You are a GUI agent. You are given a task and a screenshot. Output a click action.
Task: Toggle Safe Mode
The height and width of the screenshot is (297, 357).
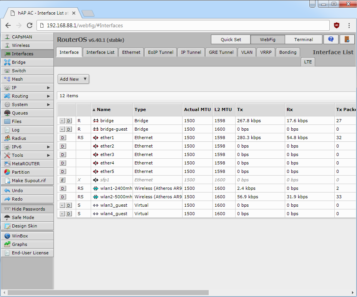27,217
